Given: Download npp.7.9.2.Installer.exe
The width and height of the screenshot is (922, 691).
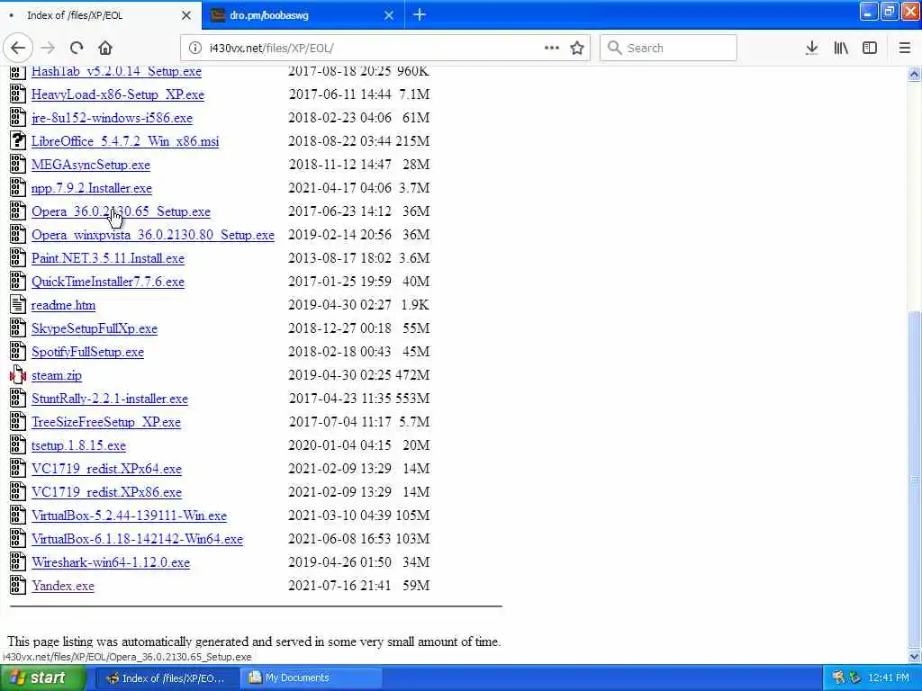Looking at the screenshot, I should [x=92, y=188].
